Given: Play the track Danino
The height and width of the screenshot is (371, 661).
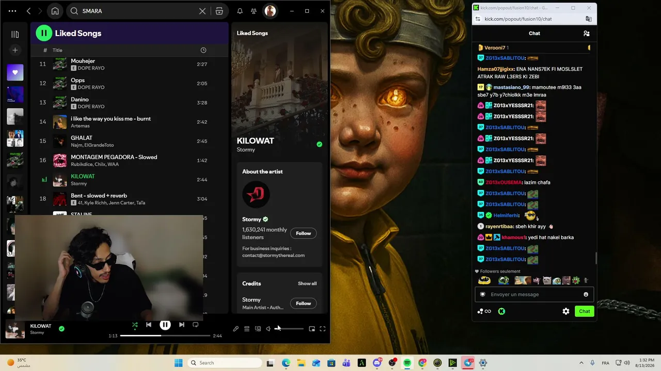Looking at the screenshot, I should [129, 103].
